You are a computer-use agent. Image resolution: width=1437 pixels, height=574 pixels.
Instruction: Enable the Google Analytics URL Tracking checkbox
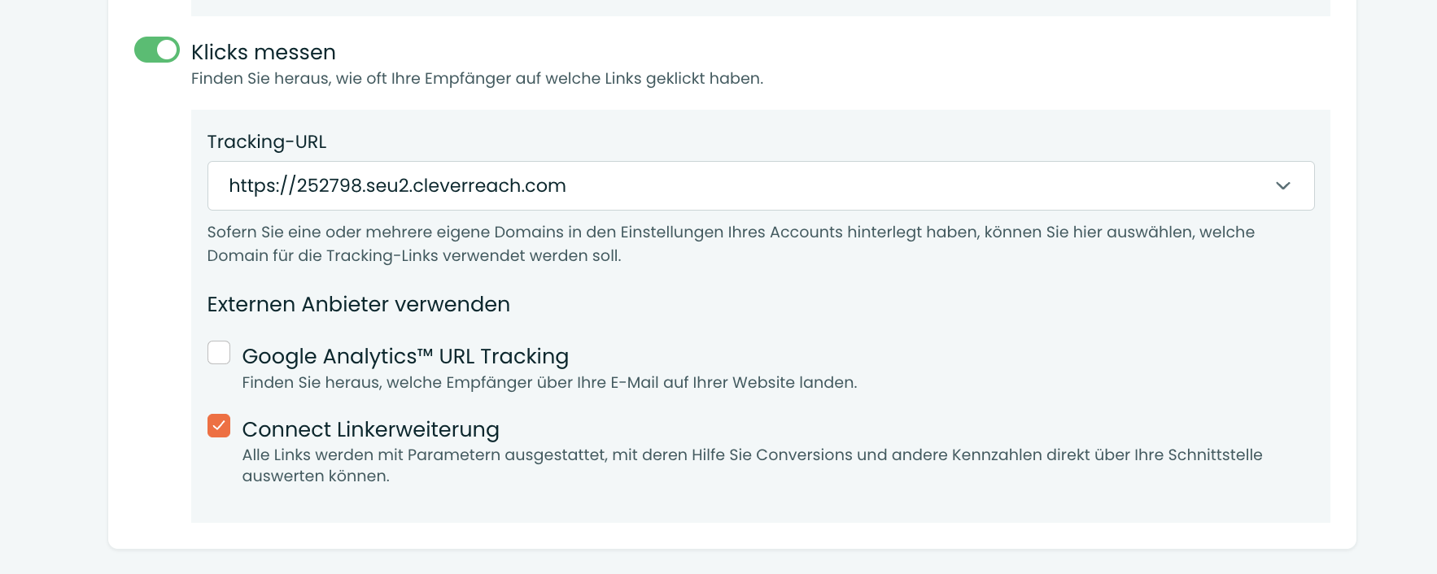[x=219, y=352]
